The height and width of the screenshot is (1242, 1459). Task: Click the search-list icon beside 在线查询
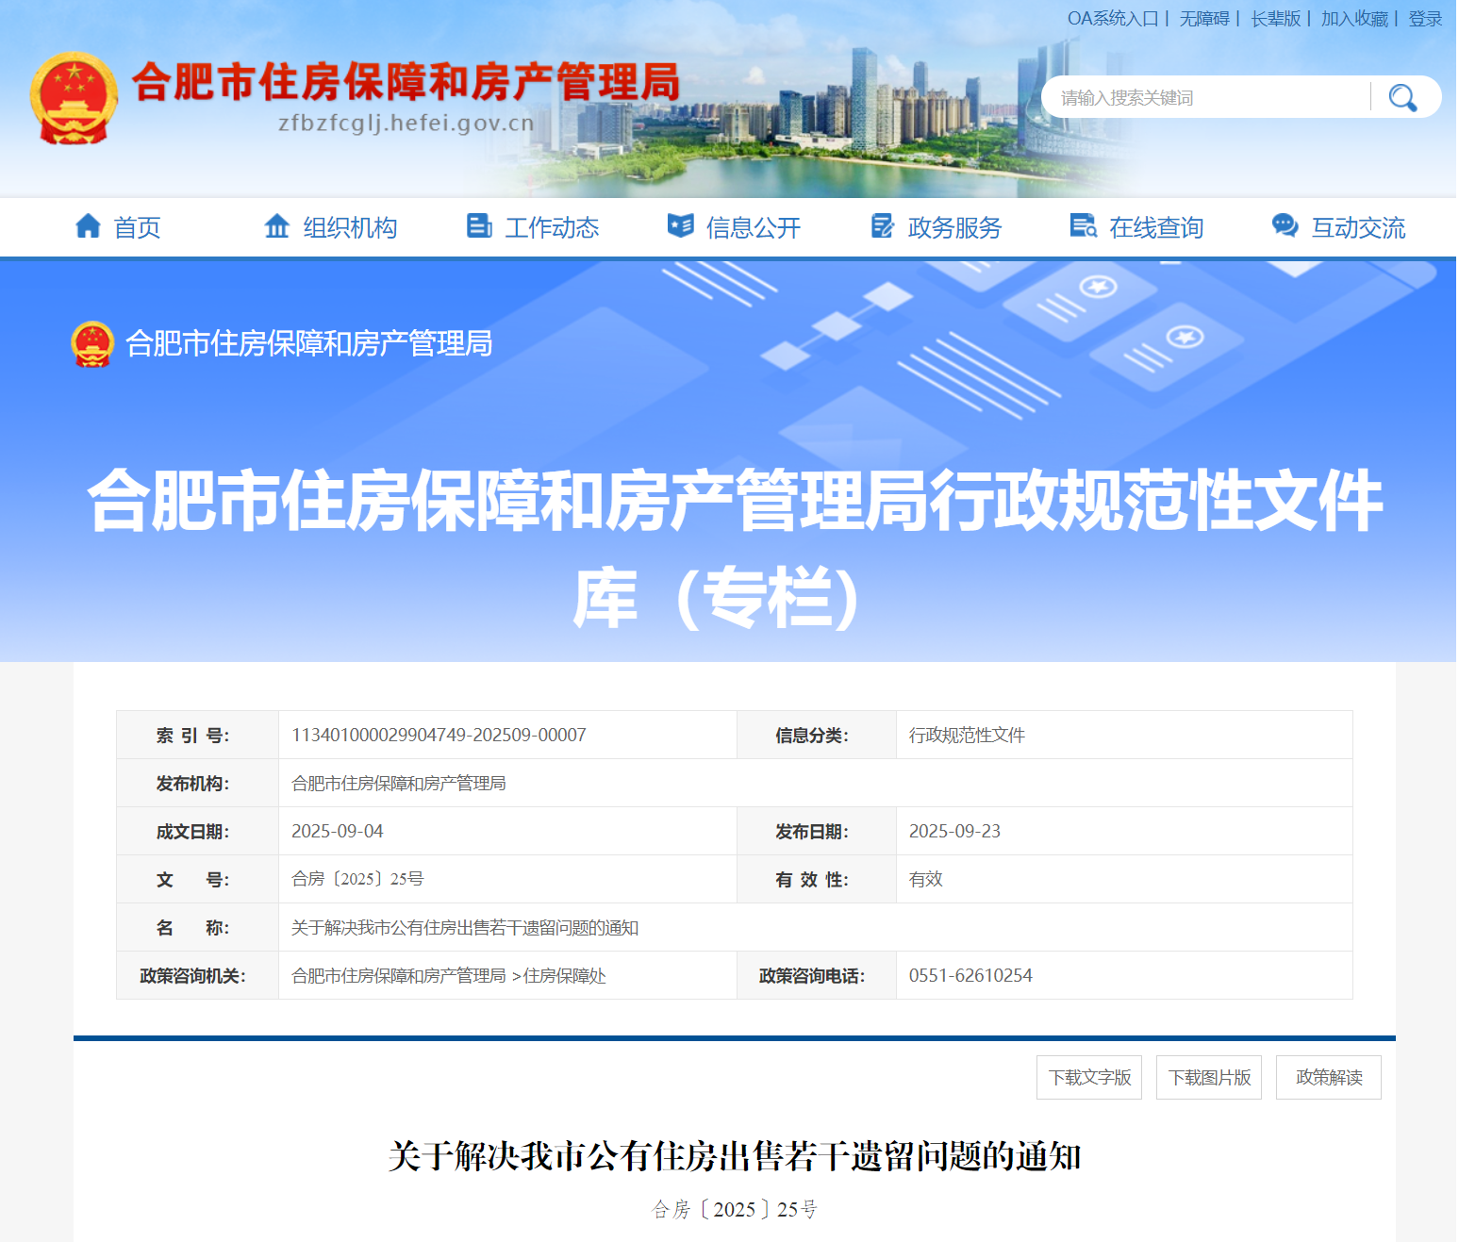tap(1084, 226)
